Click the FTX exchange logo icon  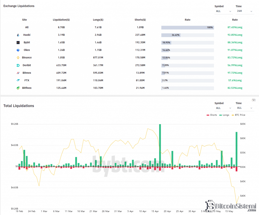[18, 80]
